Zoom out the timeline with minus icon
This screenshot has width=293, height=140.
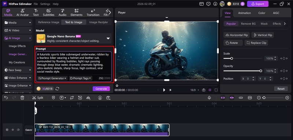point(259,97)
